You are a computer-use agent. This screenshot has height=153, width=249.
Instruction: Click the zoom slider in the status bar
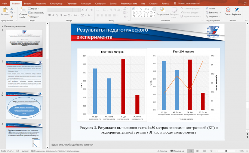tap(227, 150)
